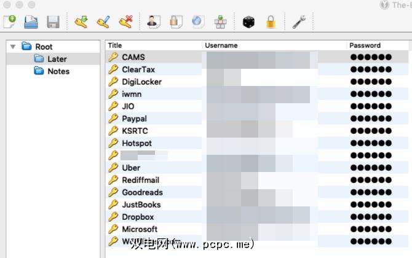Open URL using the globe icon
Image resolution: width=412 pixels, height=258 pixels.
(198, 21)
